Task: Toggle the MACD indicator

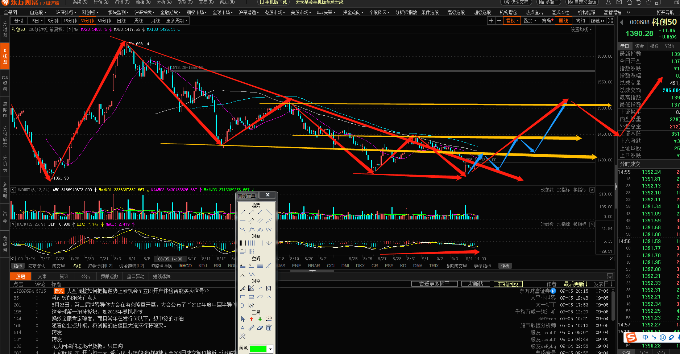Action: [186, 266]
